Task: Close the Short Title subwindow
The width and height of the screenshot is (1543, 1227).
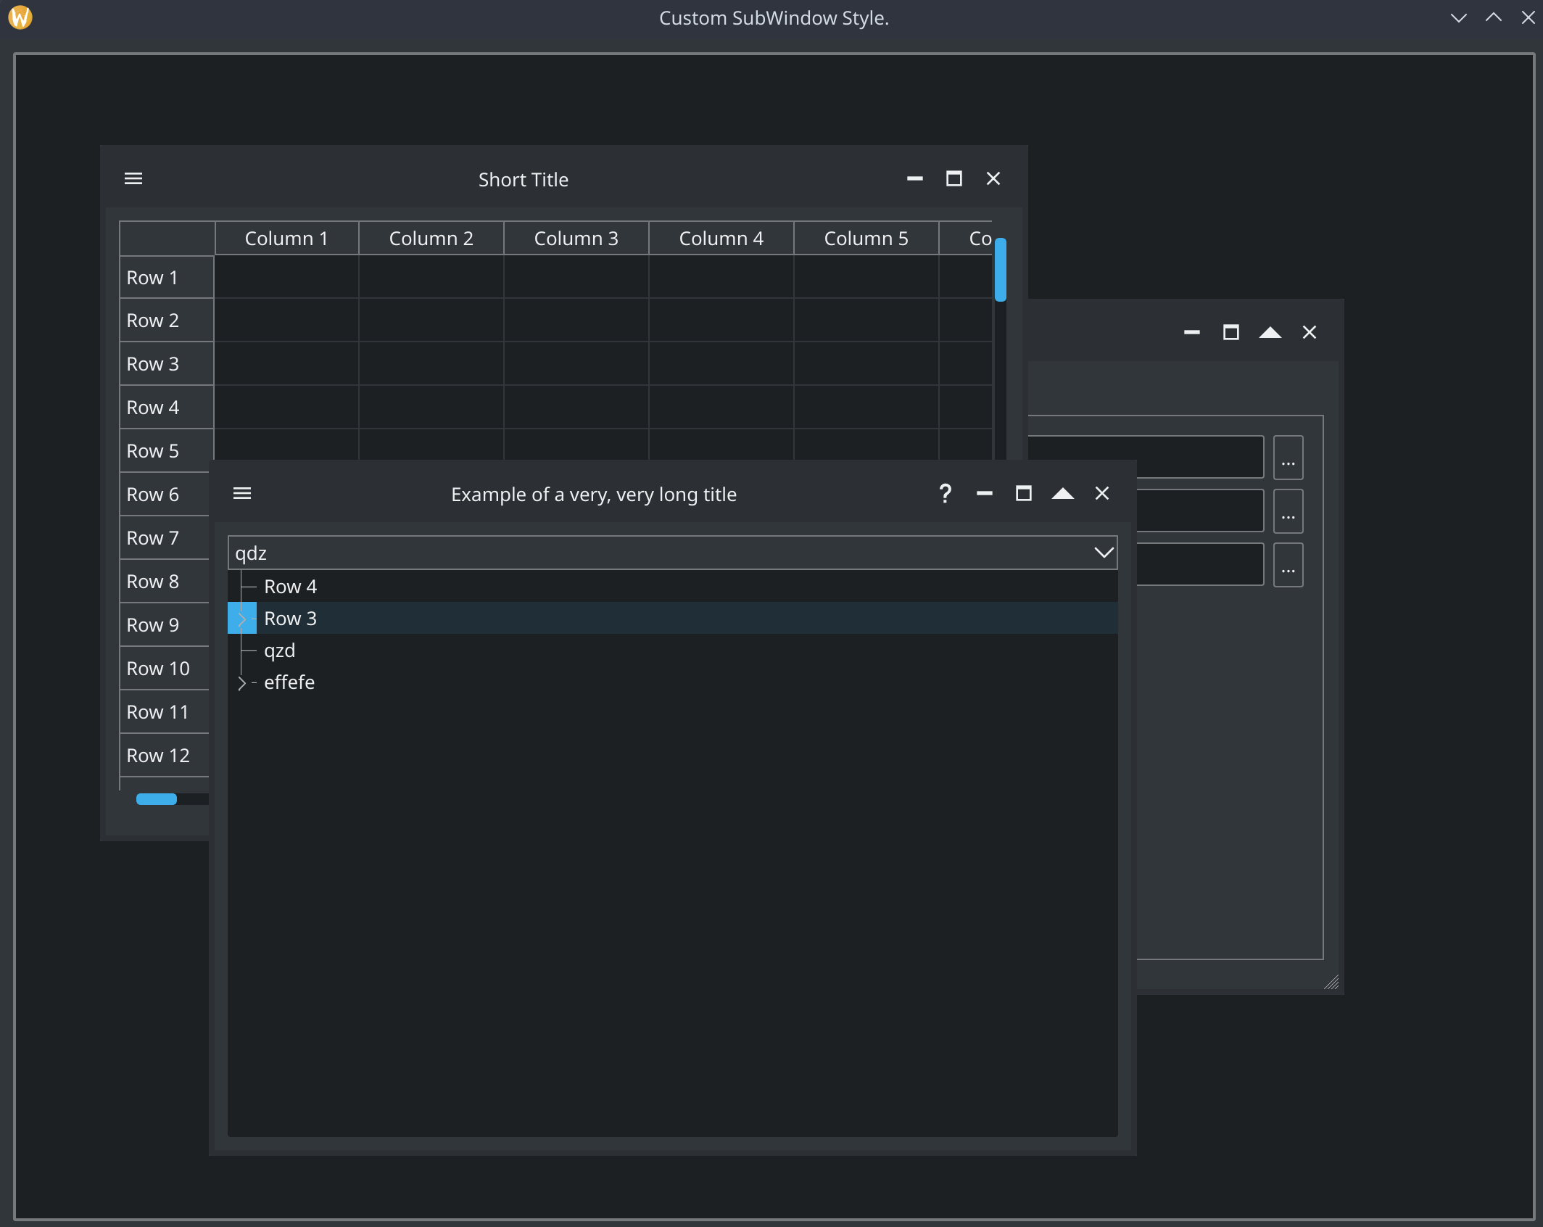Action: click(x=993, y=178)
